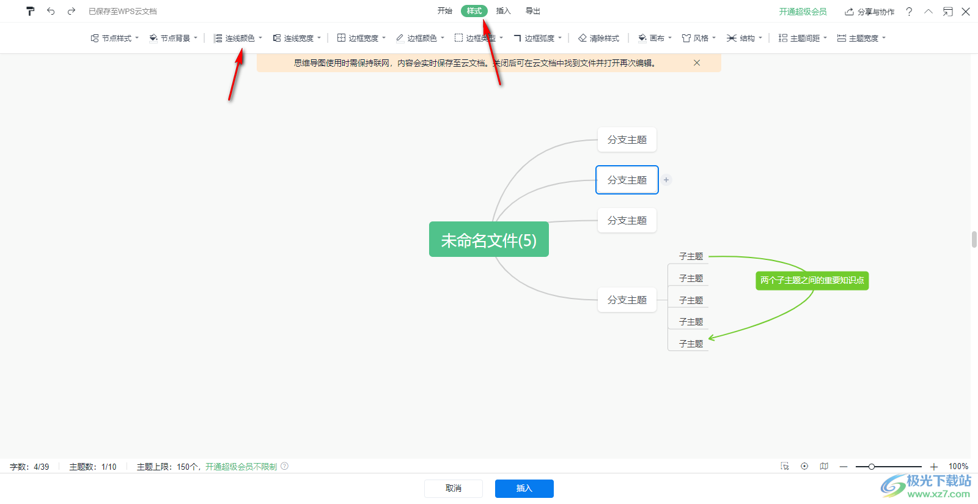978x504 pixels.
Task: Click the zoom in plus button
Action: (934, 467)
